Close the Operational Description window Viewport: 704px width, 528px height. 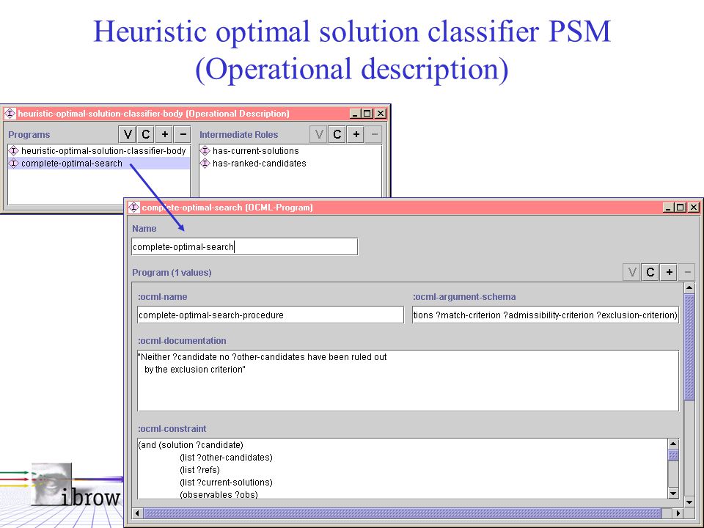381,114
